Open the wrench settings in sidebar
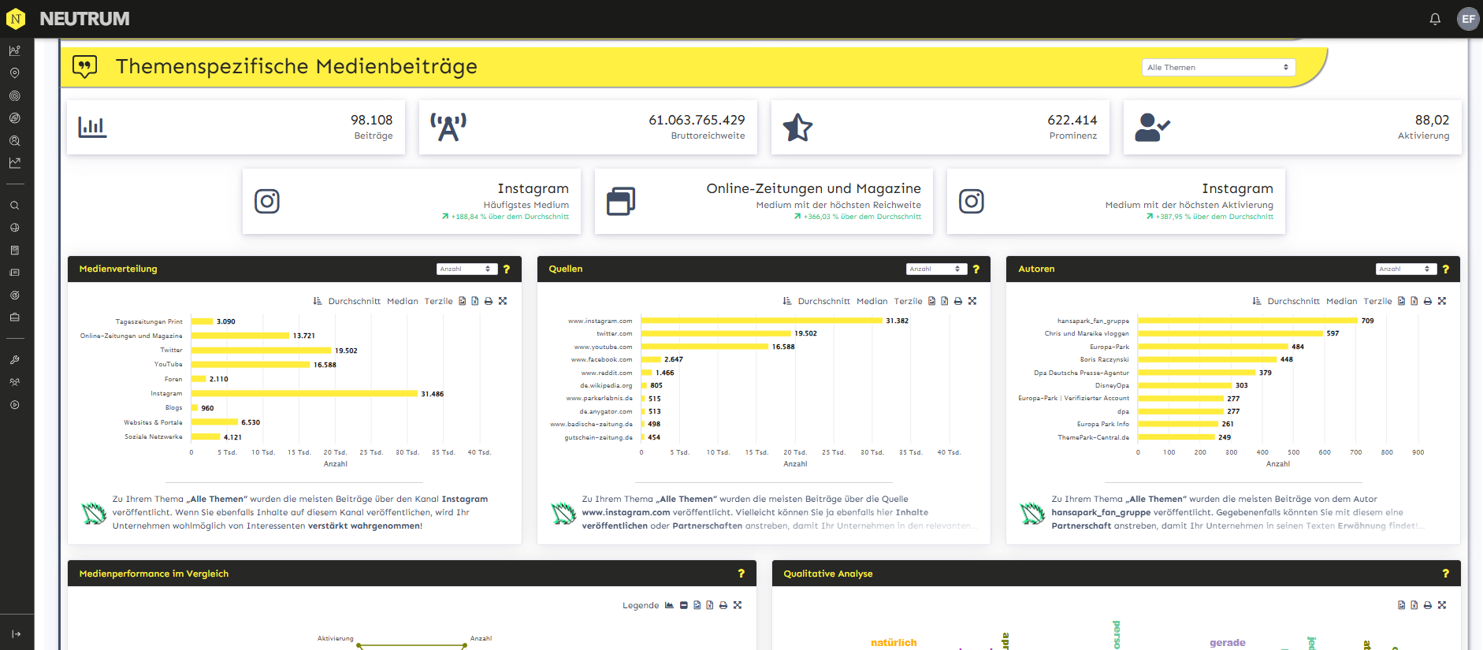Screen dimensions: 1483x650 [14, 360]
